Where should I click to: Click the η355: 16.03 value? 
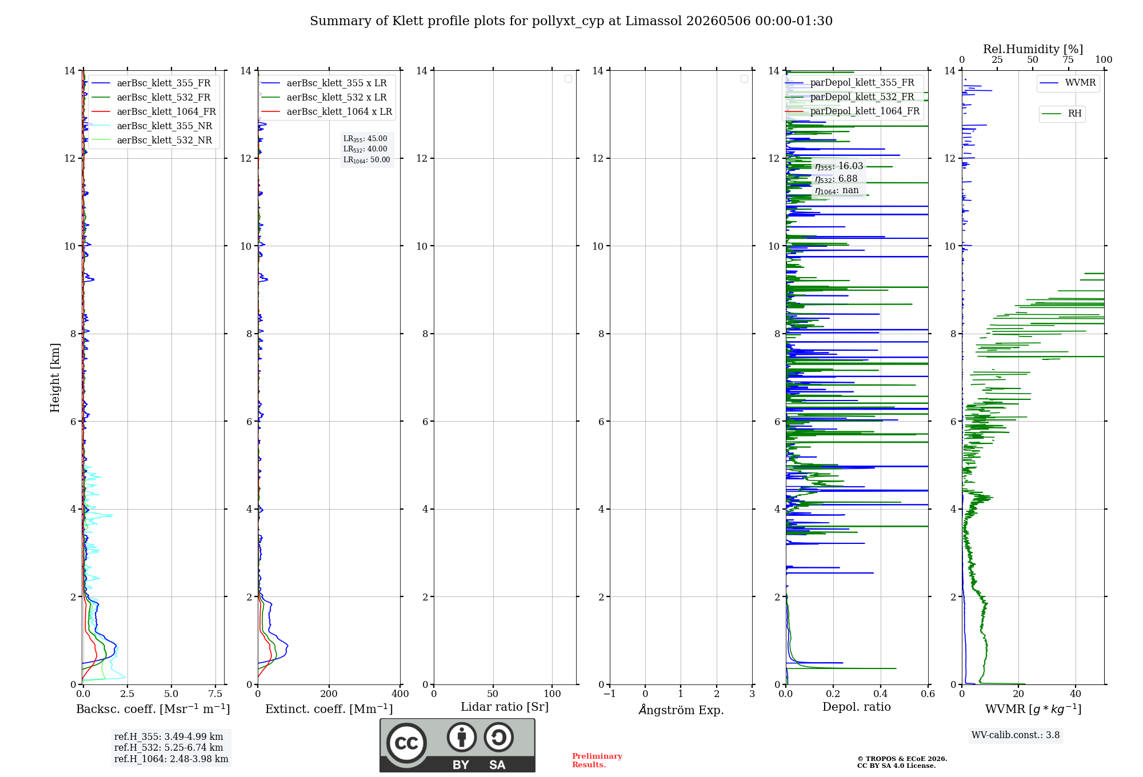(x=839, y=166)
